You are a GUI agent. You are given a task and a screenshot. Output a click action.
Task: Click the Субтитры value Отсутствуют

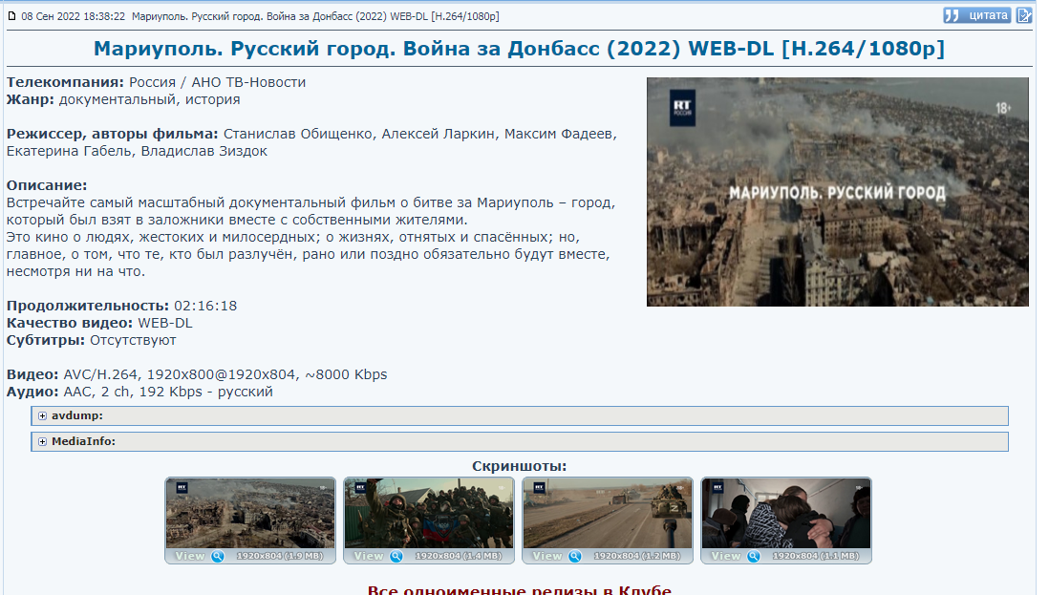point(133,340)
